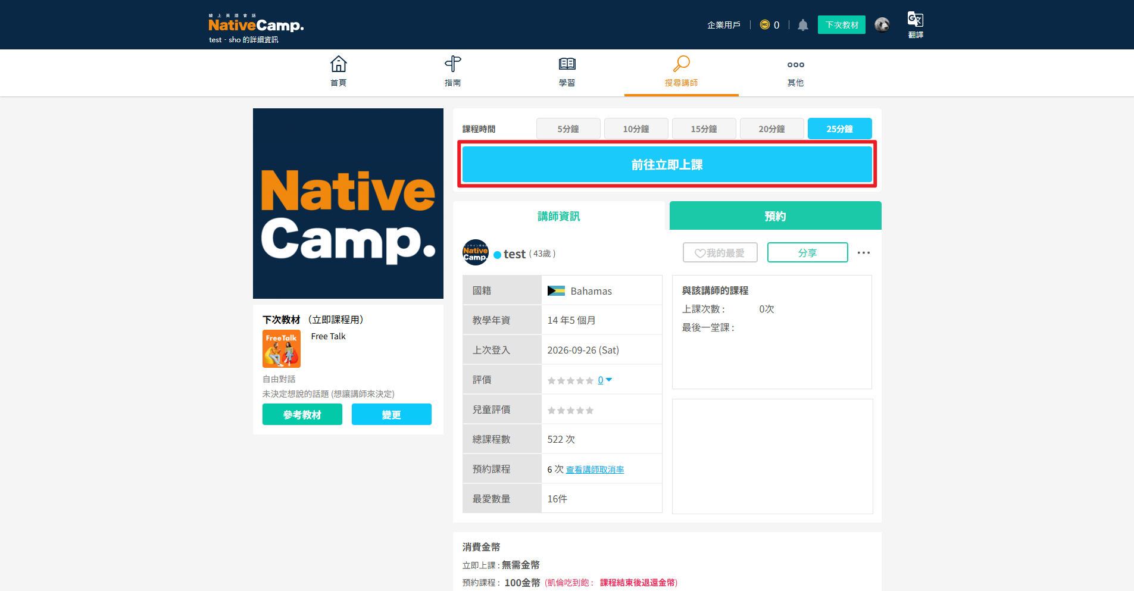Click the Free Talk material thumbnail

[281, 349]
